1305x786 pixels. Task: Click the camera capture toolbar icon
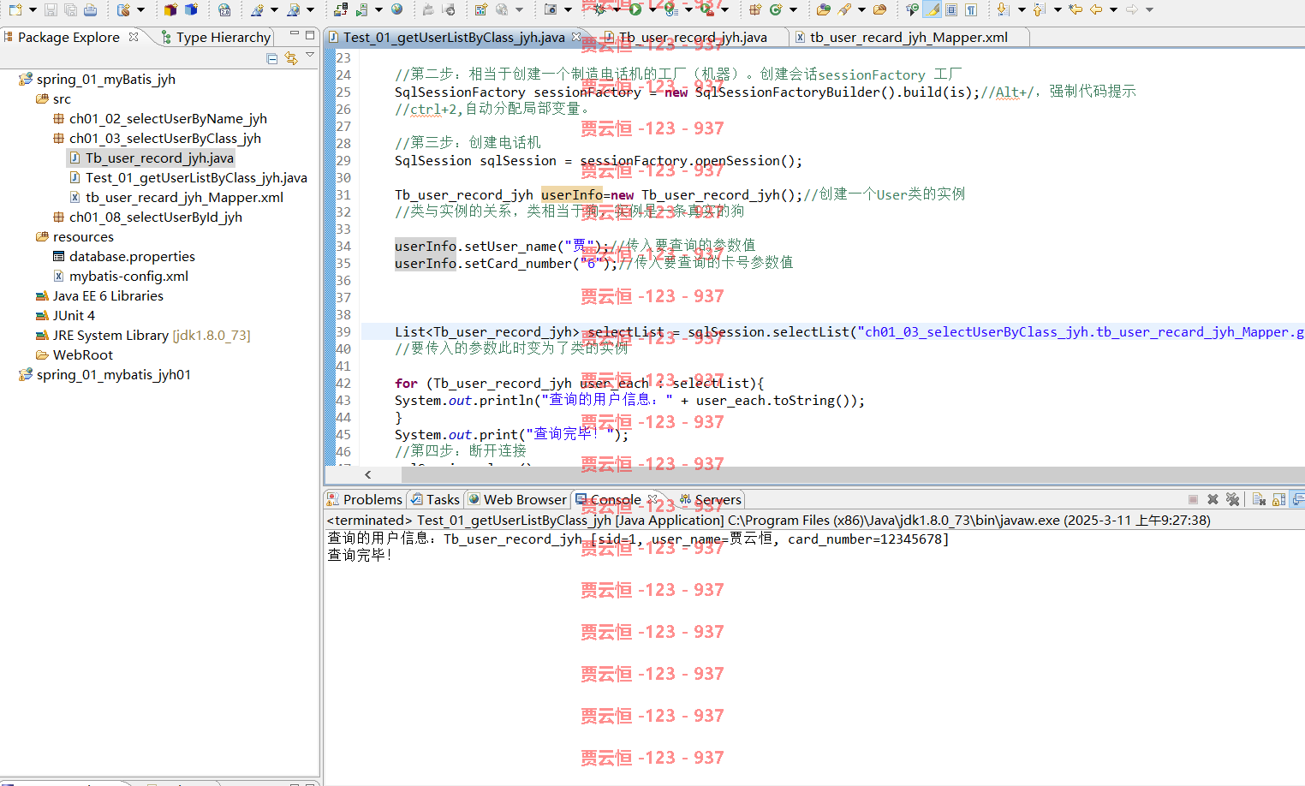tap(551, 9)
